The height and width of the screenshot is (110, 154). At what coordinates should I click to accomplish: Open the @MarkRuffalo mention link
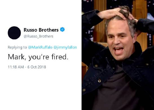[x=40, y=47]
